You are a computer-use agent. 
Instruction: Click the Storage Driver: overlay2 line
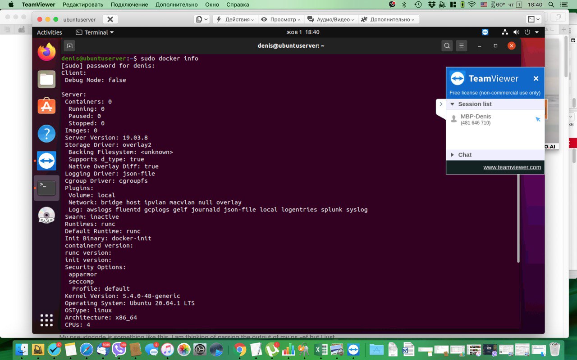(108, 145)
